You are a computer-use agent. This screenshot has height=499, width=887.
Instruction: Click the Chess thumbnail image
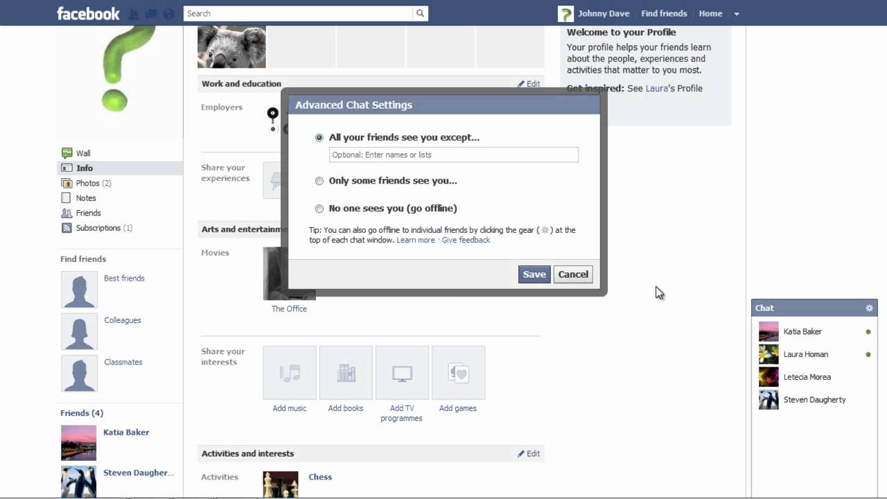pos(281,484)
